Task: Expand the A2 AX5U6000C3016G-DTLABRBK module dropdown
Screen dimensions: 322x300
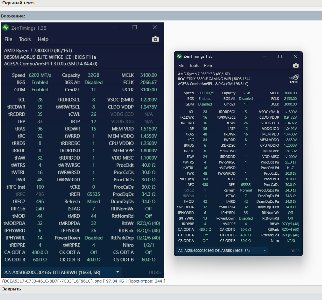Action: point(222,251)
